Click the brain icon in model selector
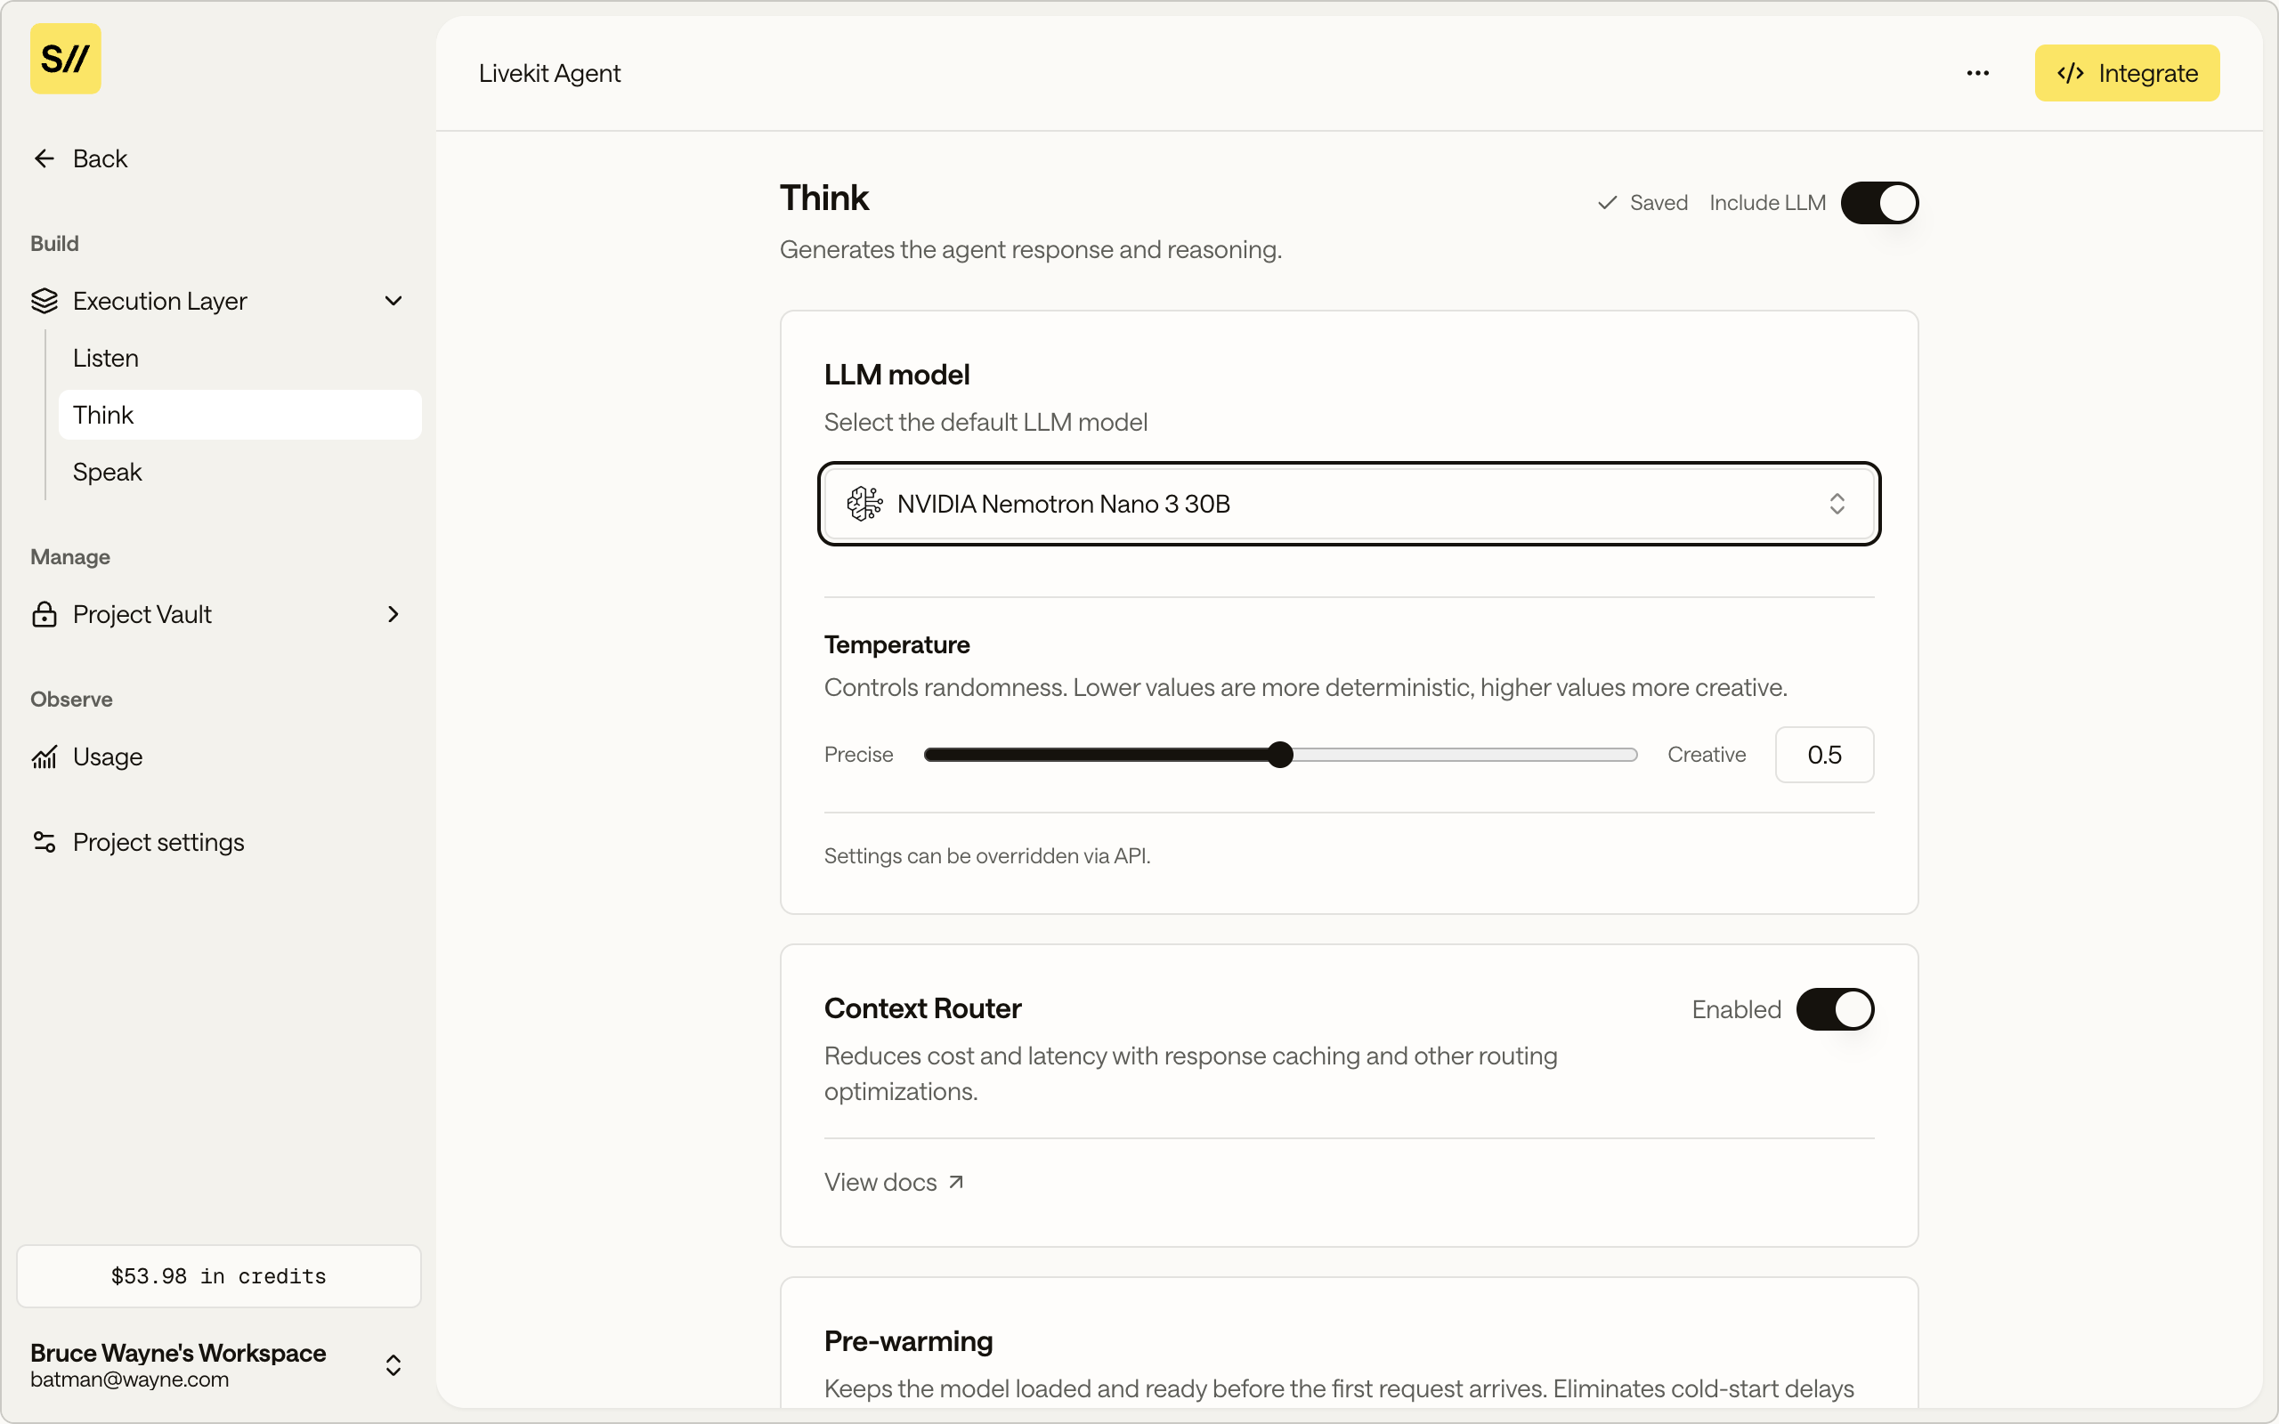Image resolution: width=2279 pixels, height=1424 pixels. [864, 504]
